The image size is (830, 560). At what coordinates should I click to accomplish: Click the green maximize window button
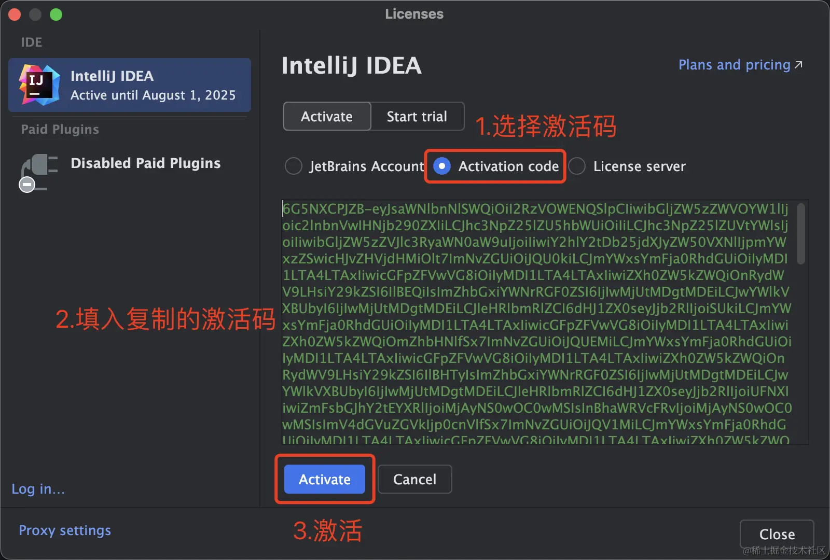pos(56,15)
